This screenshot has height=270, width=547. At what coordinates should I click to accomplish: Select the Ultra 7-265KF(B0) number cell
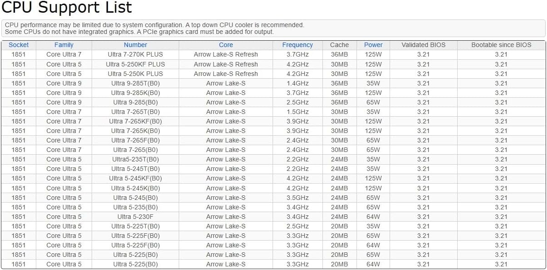tap(136, 121)
